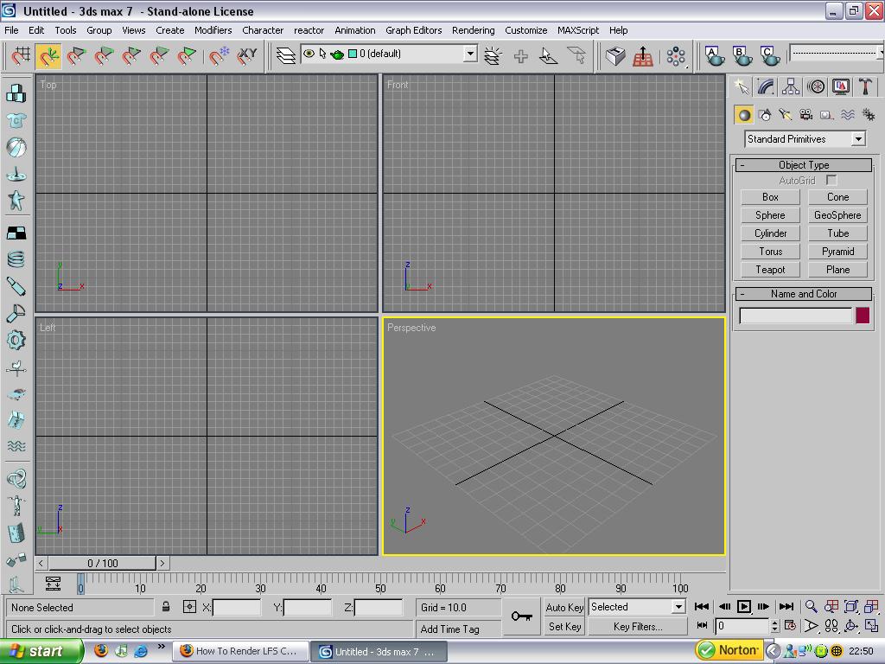The width and height of the screenshot is (885, 664).
Task: Click the Arc Rotate viewport icon
Action: coord(851,626)
